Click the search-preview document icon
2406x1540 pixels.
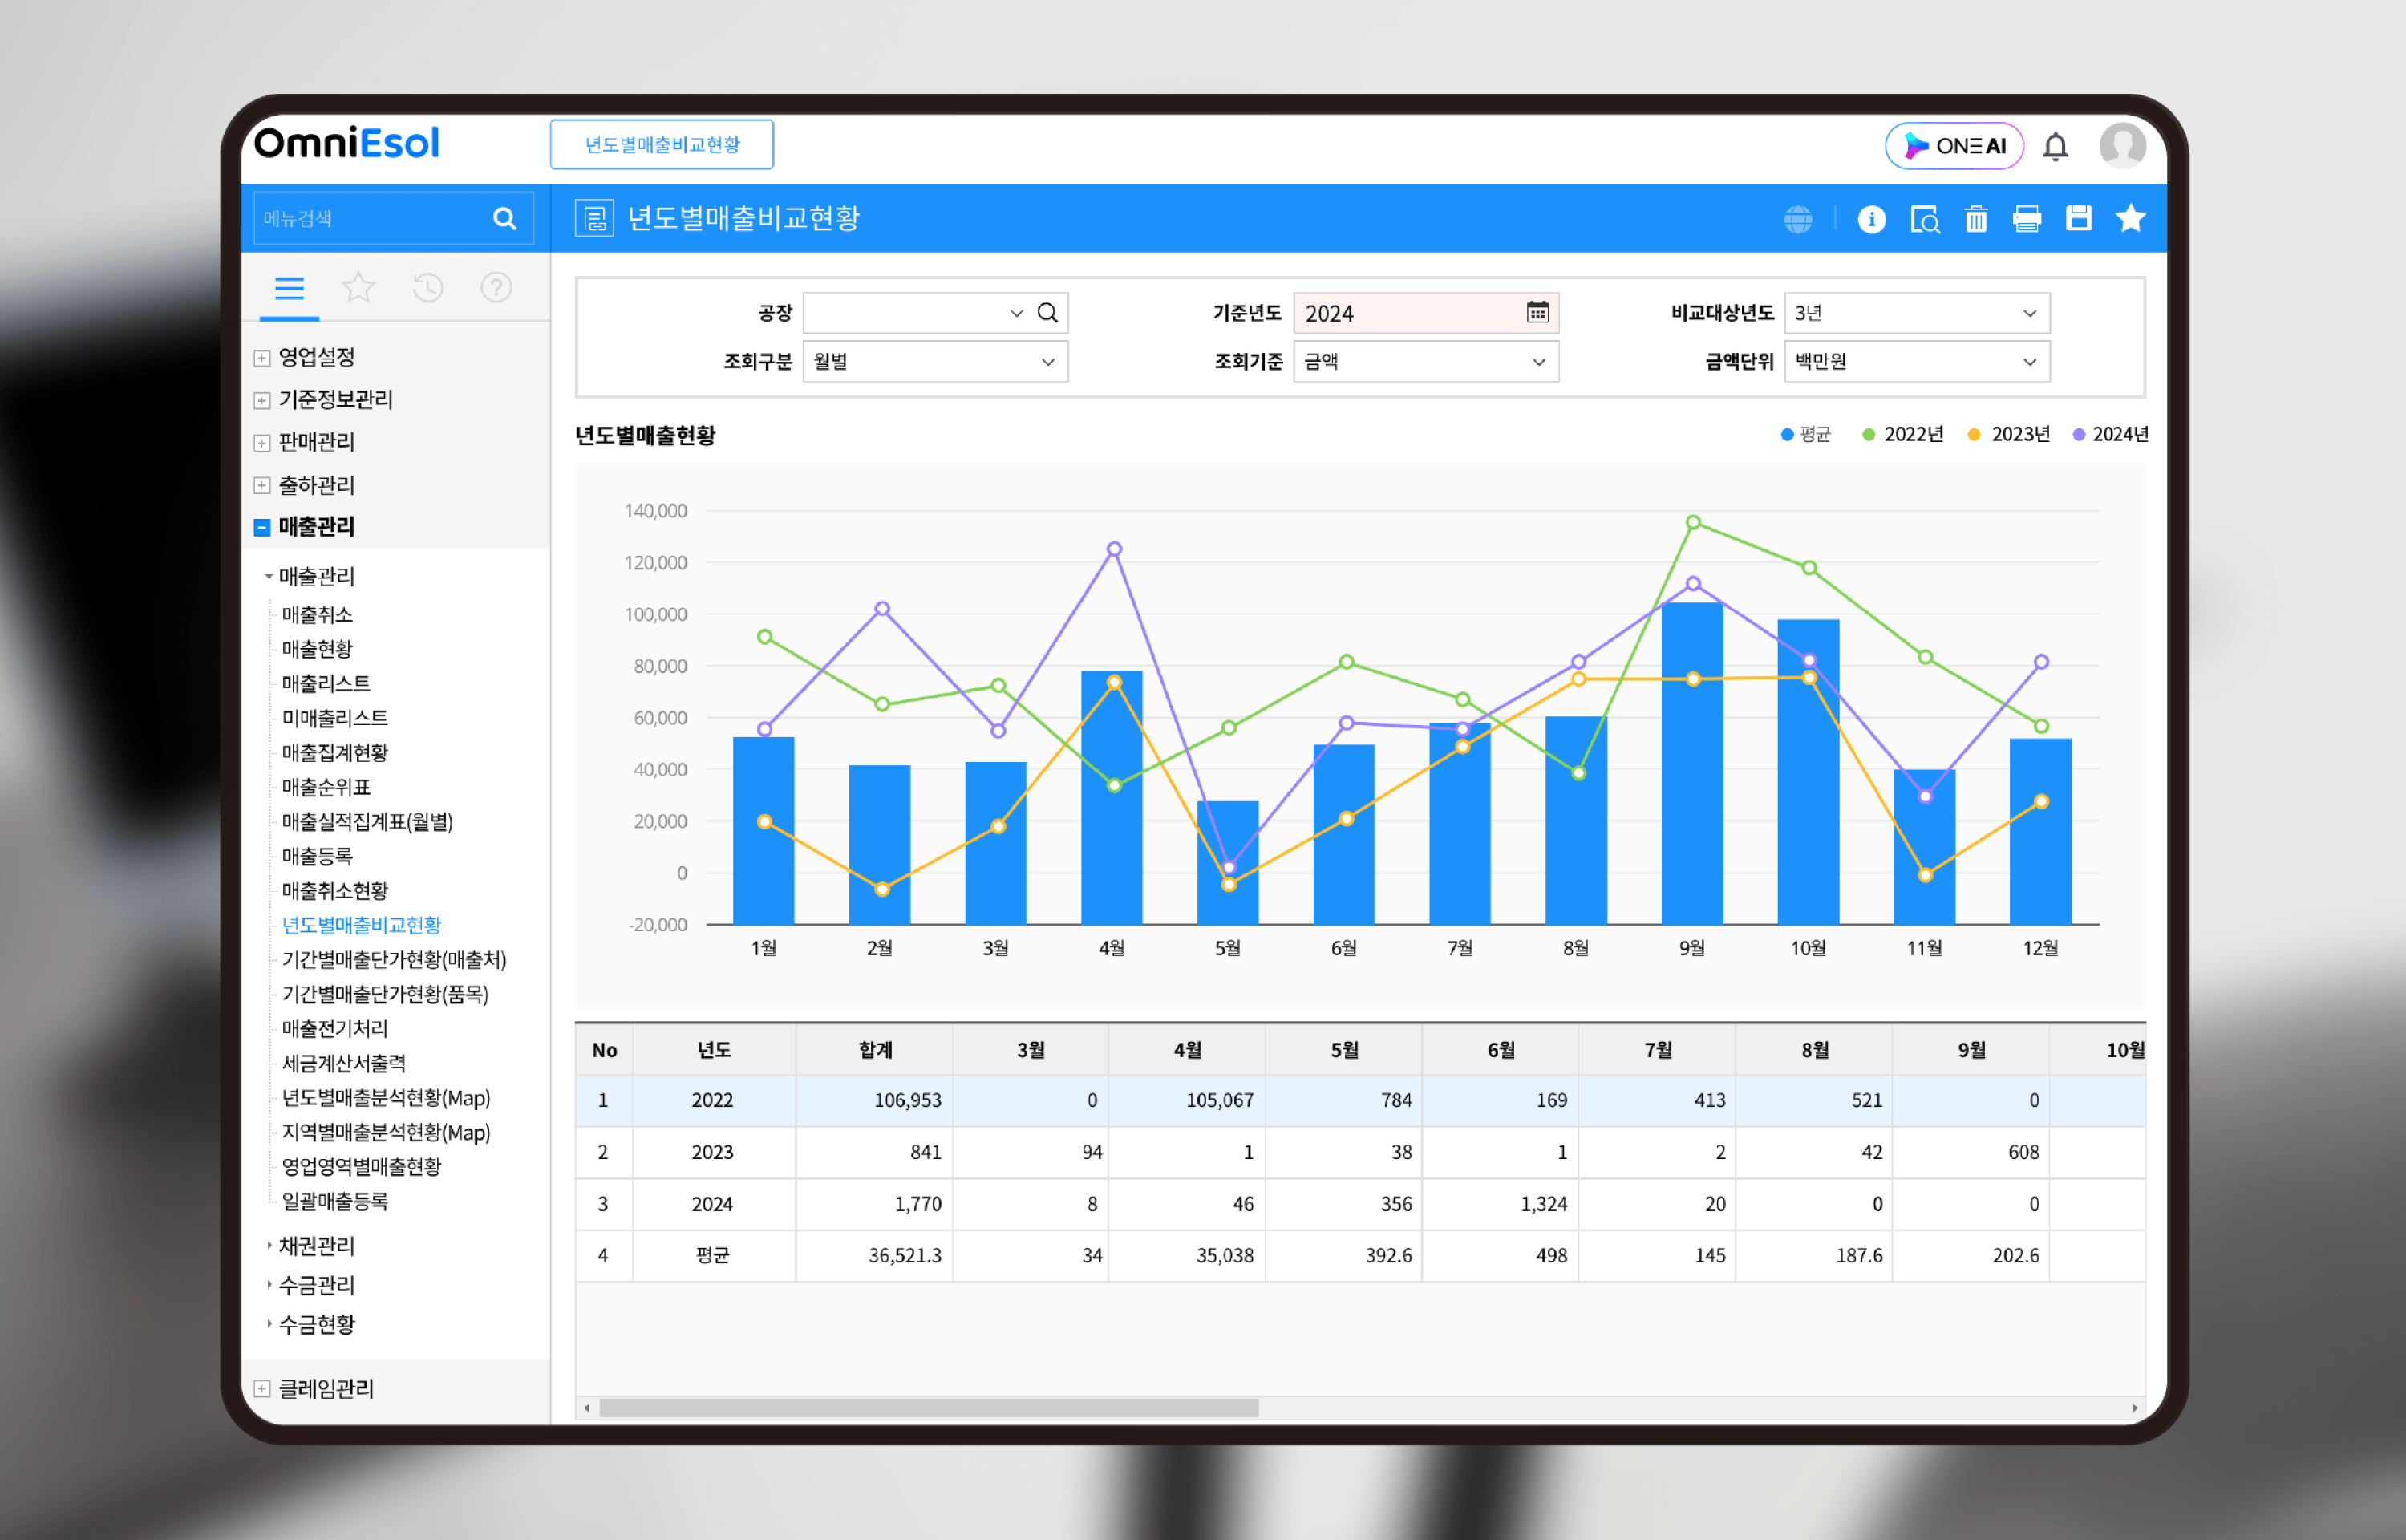click(1924, 219)
